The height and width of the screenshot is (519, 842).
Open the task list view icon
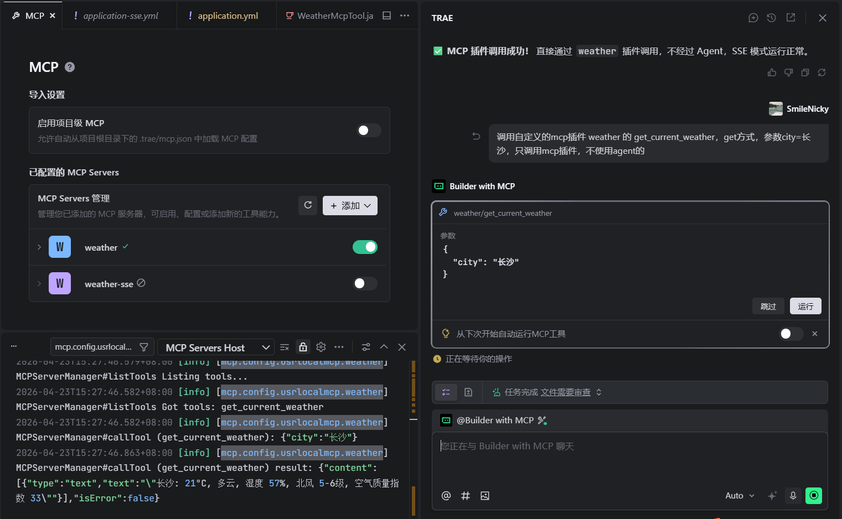[446, 392]
